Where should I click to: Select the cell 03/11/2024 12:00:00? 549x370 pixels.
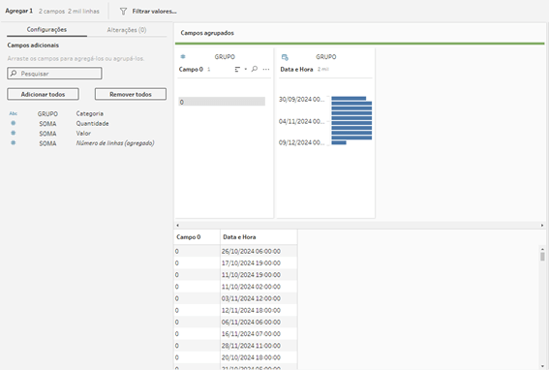coord(259,298)
